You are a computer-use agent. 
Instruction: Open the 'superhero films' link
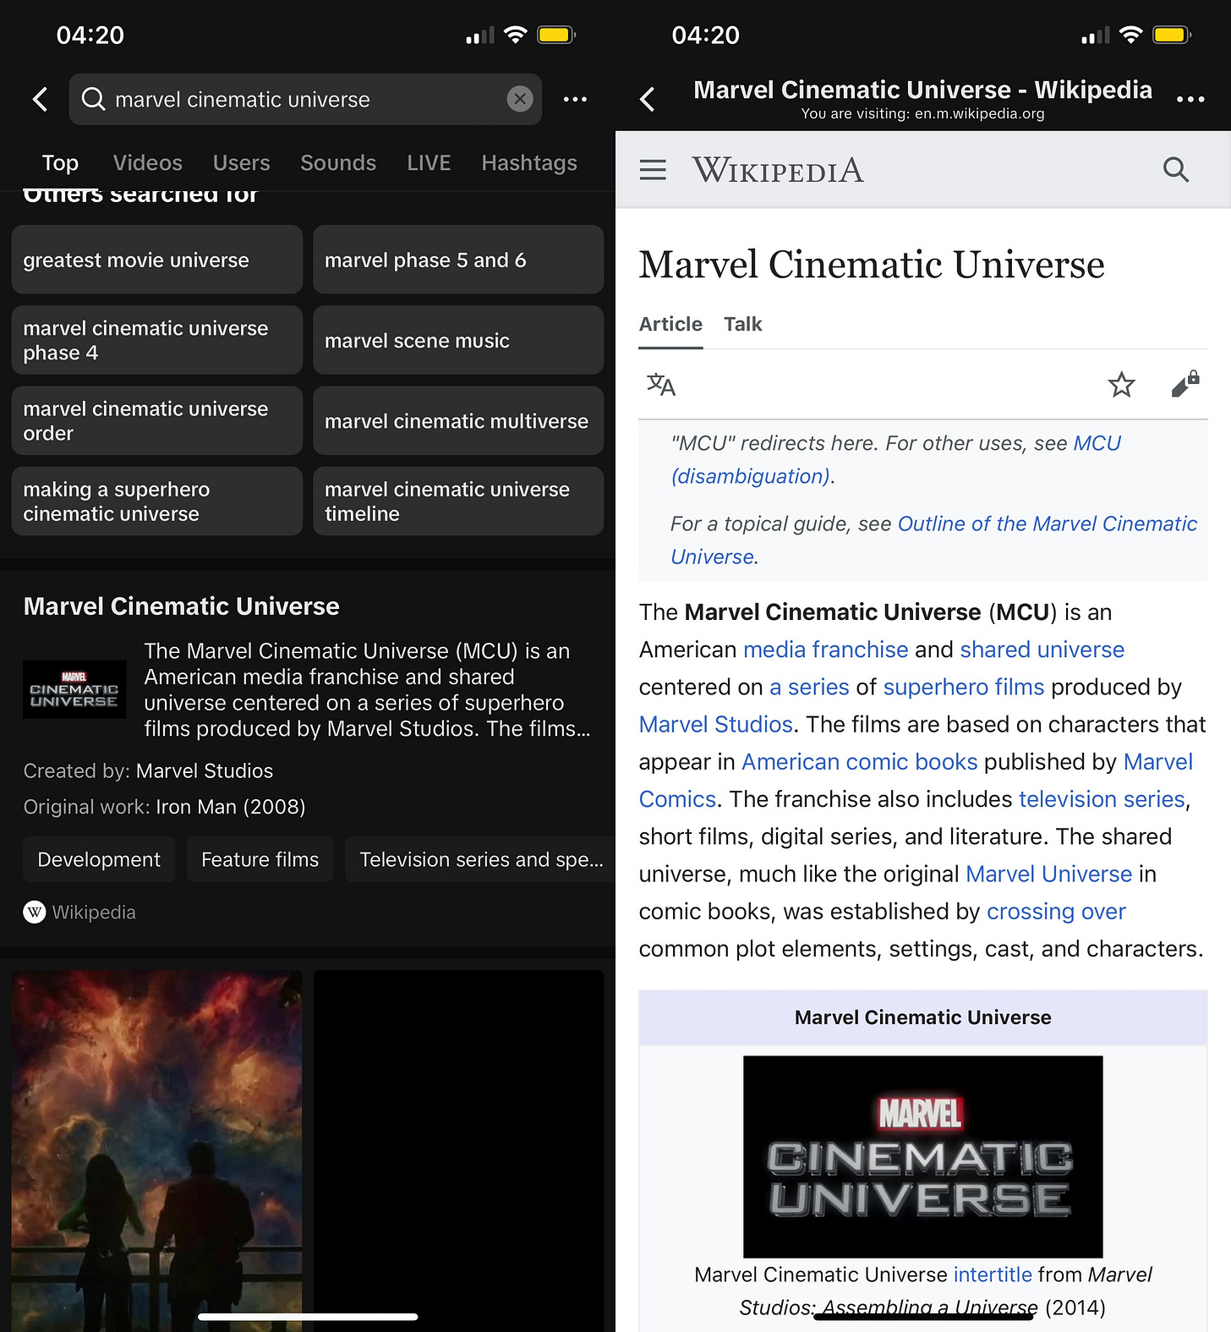964,687
